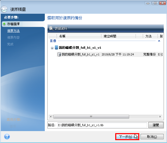Collapse the 影像 group with the chevron
This screenshot has width=167, height=143.
159,41
